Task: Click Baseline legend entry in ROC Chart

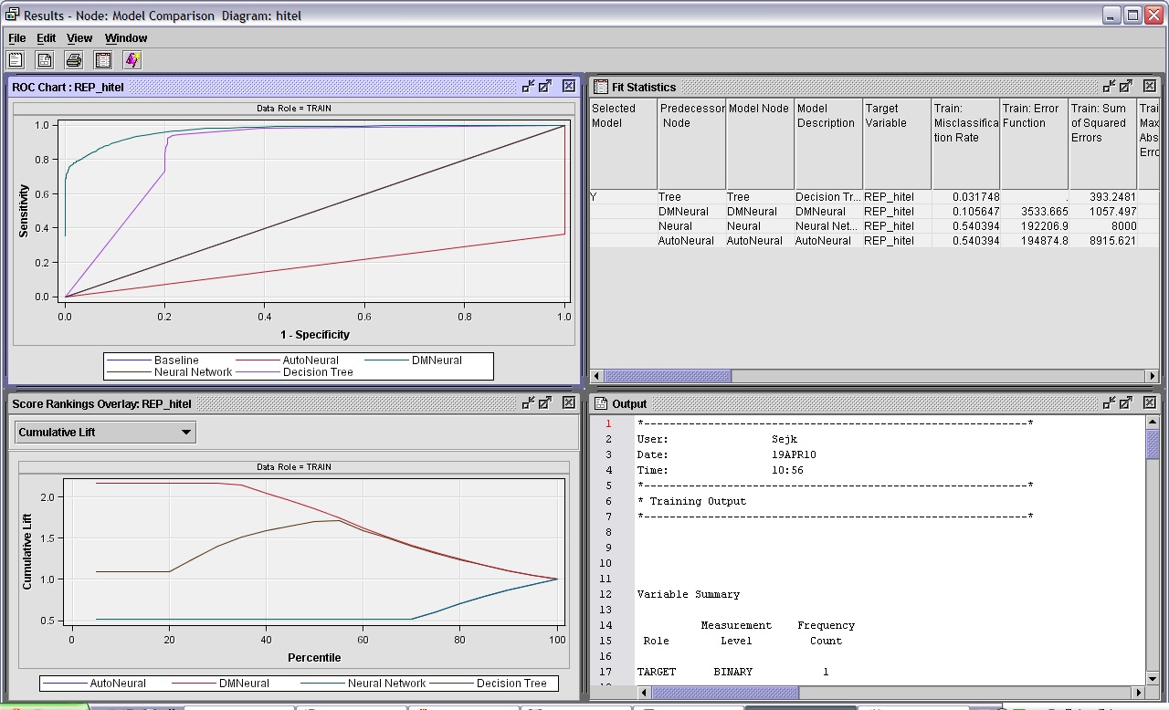Action: [153, 360]
